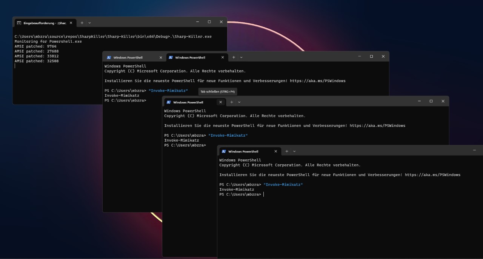This screenshot has width=483, height=259.
Task: Close the tab in the frontmost PowerShell window
Action: coord(276,151)
